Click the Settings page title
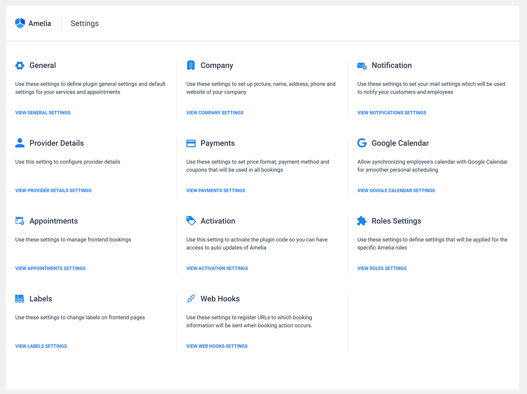 (85, 23)
